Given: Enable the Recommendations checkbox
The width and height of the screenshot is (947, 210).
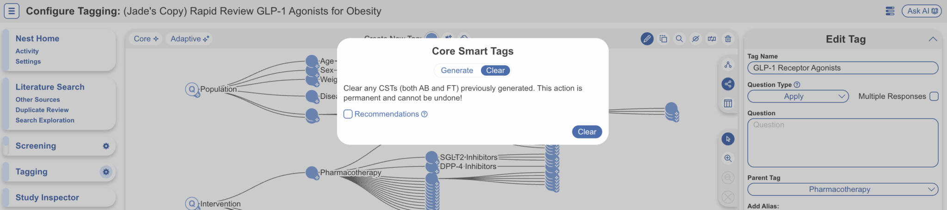Looking at the screenshot, I should (348, 114).
